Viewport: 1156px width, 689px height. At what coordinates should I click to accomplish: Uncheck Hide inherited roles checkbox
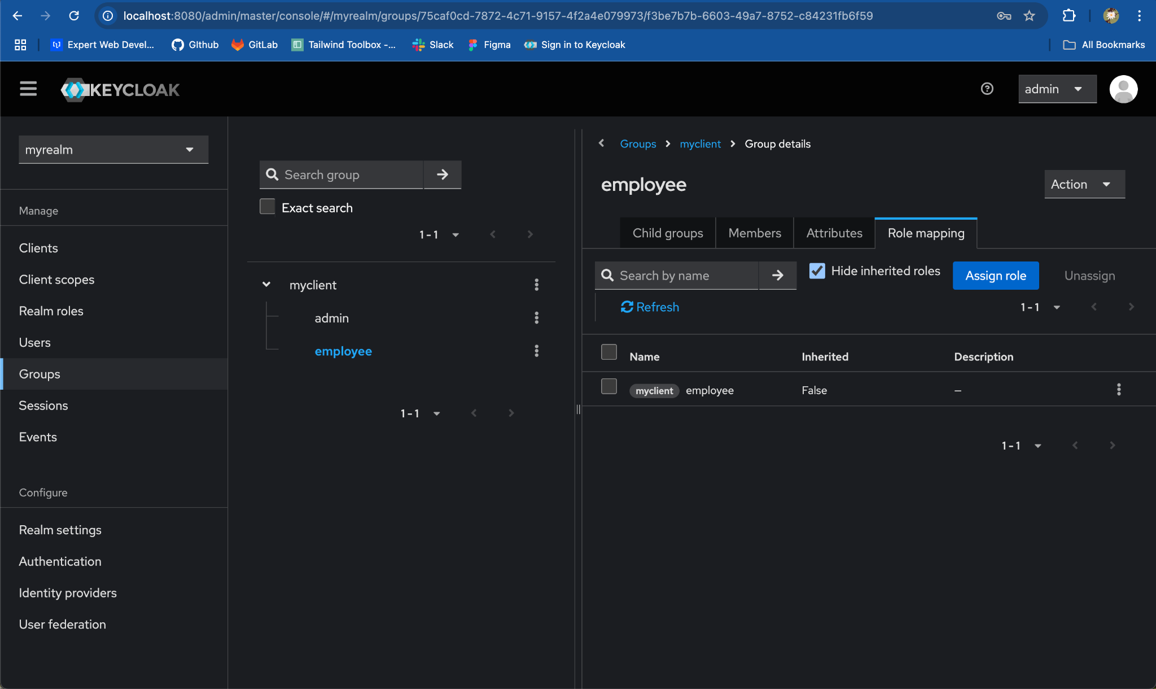tap(817, 271)
